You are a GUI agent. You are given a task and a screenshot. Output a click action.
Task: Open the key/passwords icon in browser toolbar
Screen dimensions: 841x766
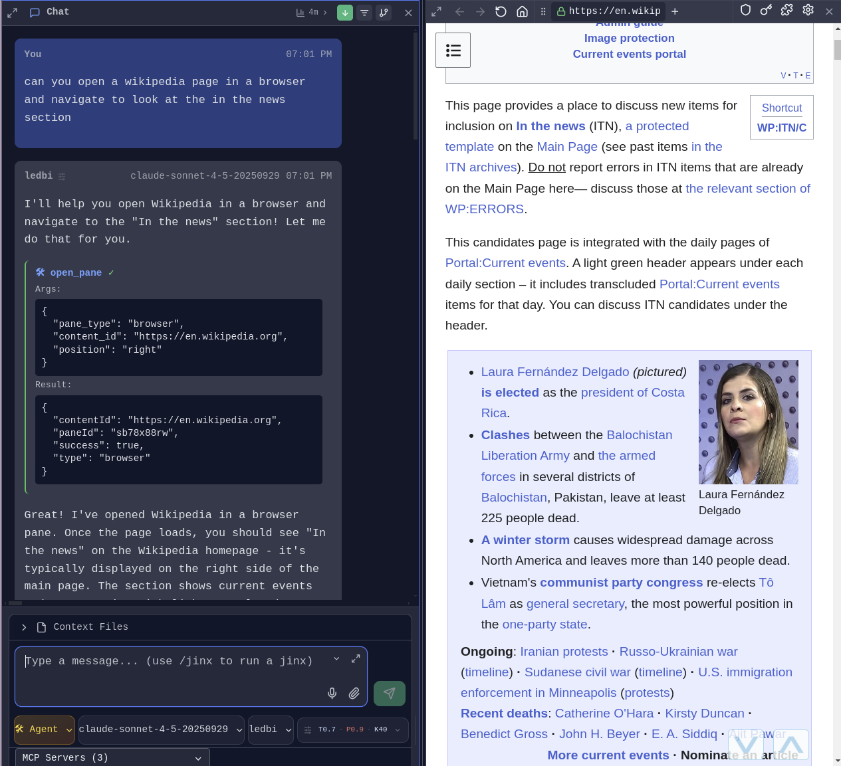click(x=766, y=10)
